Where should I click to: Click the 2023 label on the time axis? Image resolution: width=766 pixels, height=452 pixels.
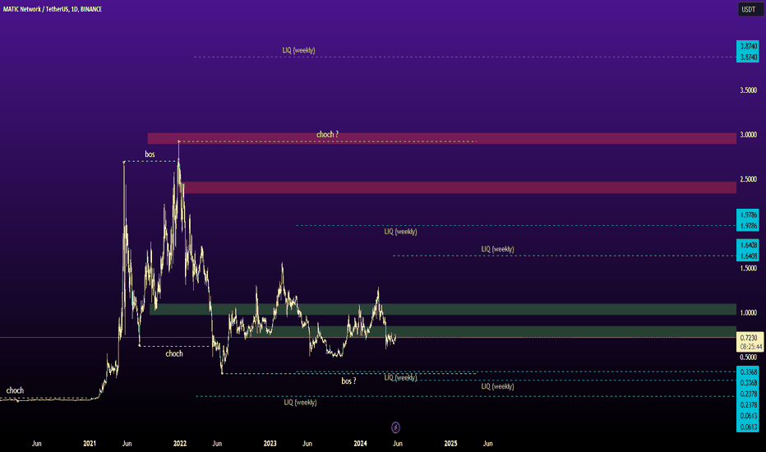[270, 444]
